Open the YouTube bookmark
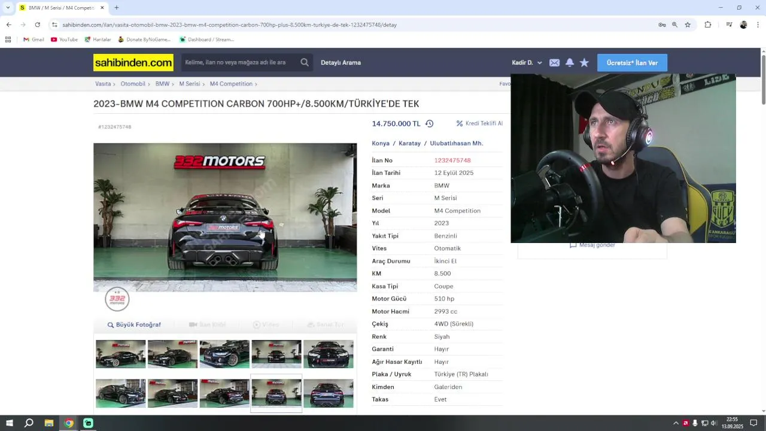766x431 pixels. click(65, 40)
